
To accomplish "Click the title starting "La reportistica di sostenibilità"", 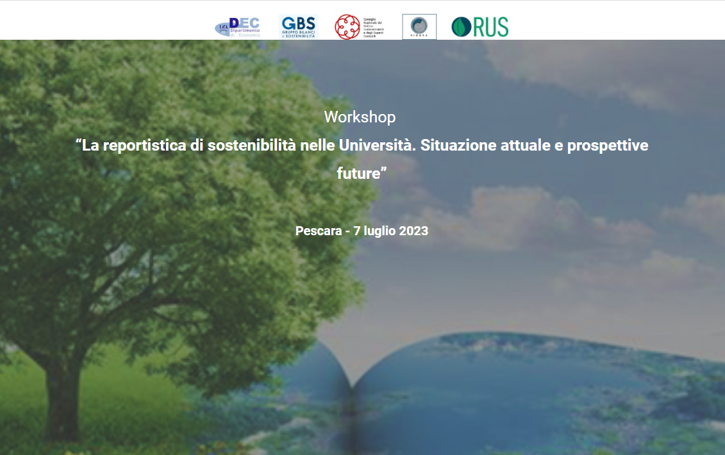I will click(x=244, y=145).
